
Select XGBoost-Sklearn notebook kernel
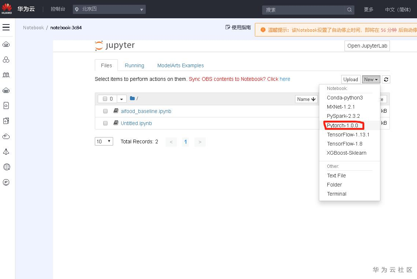click(349, 153)
